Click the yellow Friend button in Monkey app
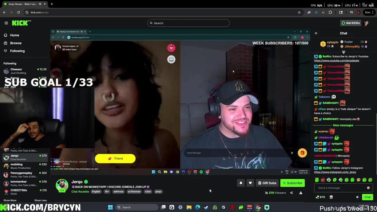Image resolution: width=377 pixels, height=212 pixels. point(115,158)
